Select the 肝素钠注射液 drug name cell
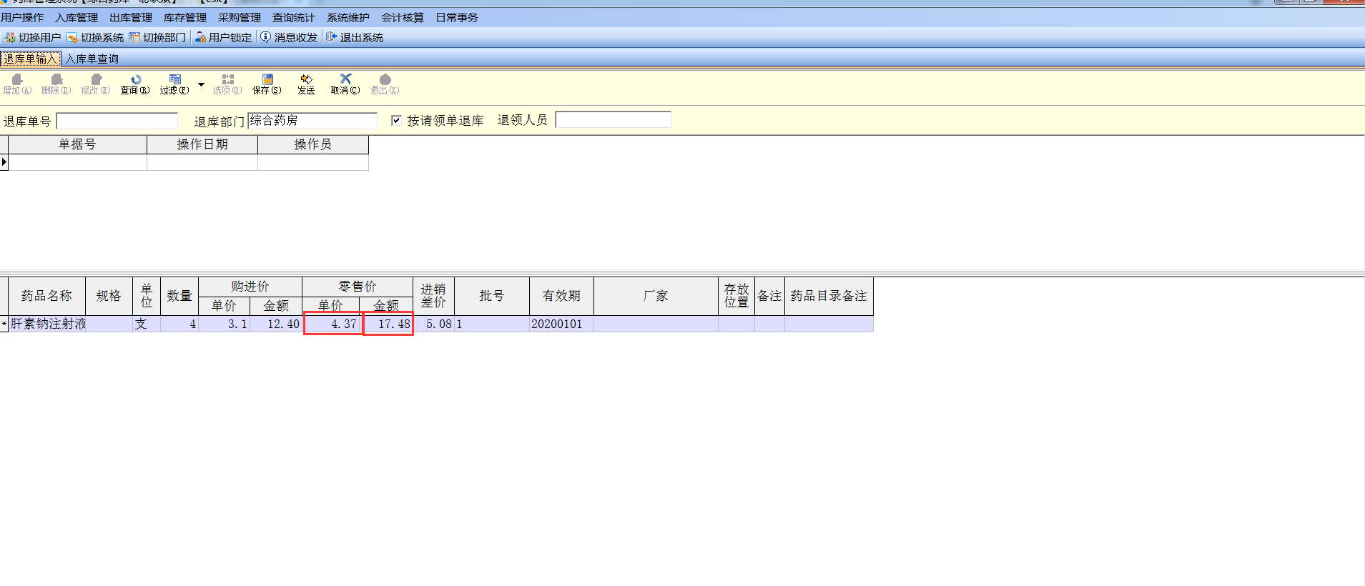 pos(47,324)
